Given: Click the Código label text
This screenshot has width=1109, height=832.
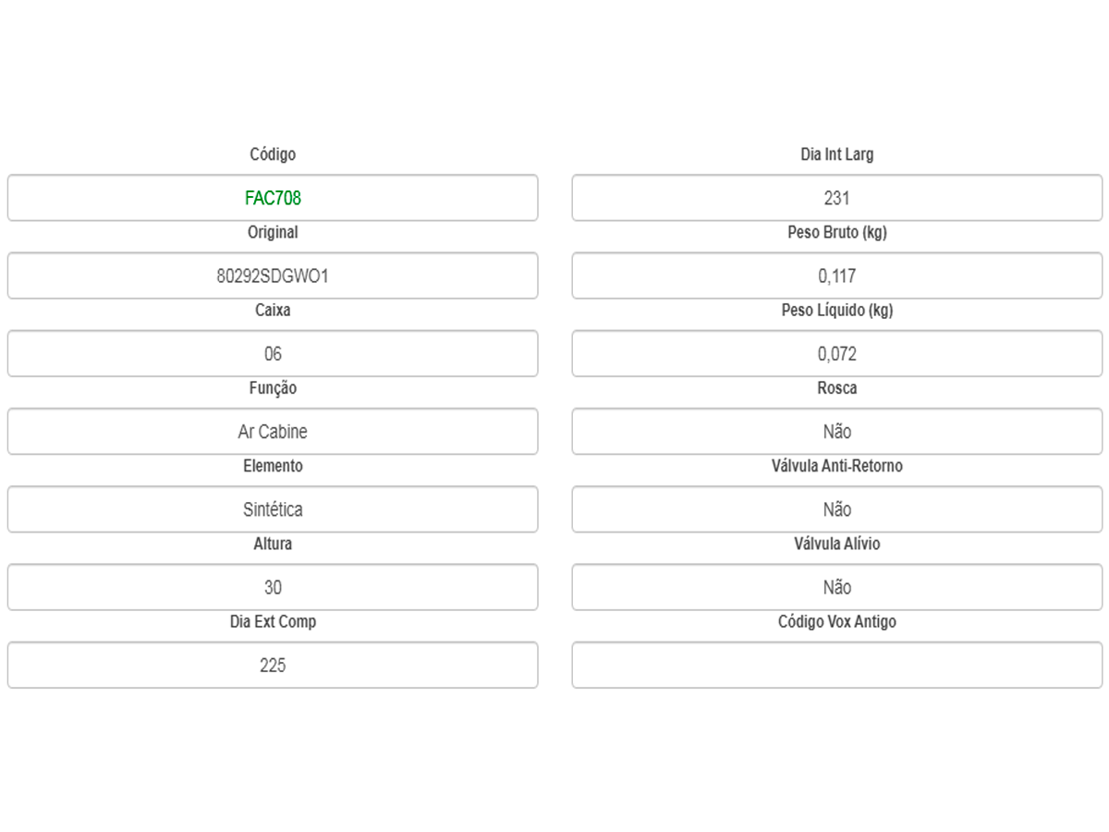Looking at the screenshot, I should tap(273, 154).
